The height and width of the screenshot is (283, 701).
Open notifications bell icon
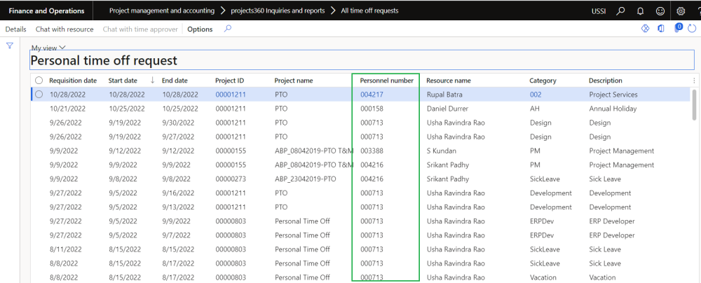639,11
